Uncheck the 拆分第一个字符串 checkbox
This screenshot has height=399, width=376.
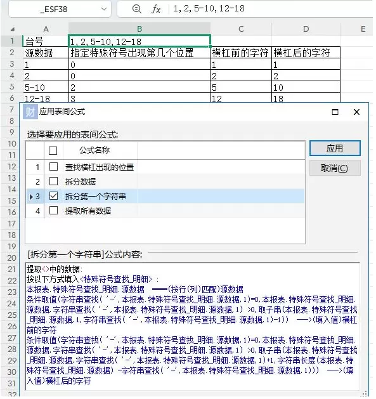[53, 196]
